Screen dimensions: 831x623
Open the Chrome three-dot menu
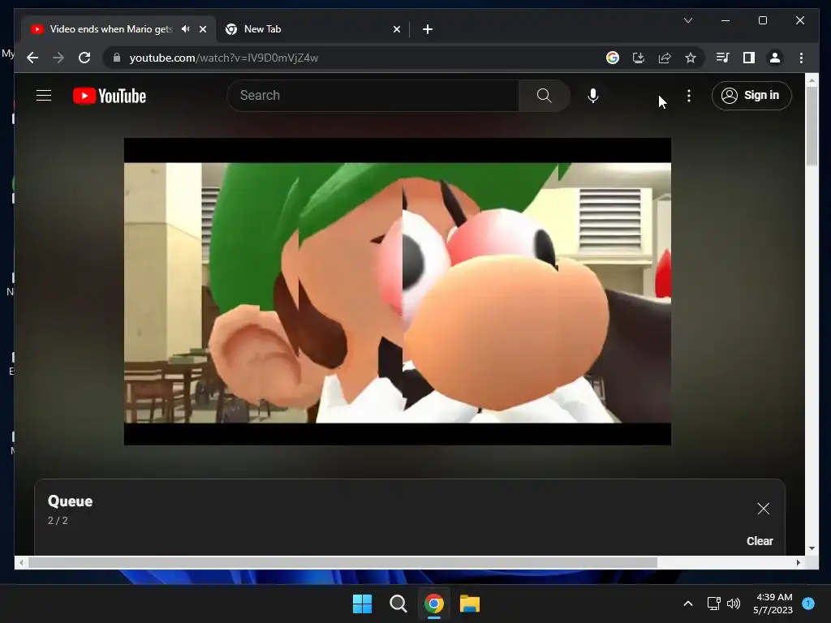801,58
